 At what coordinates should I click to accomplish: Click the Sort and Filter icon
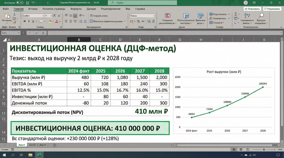pos(247,16)
